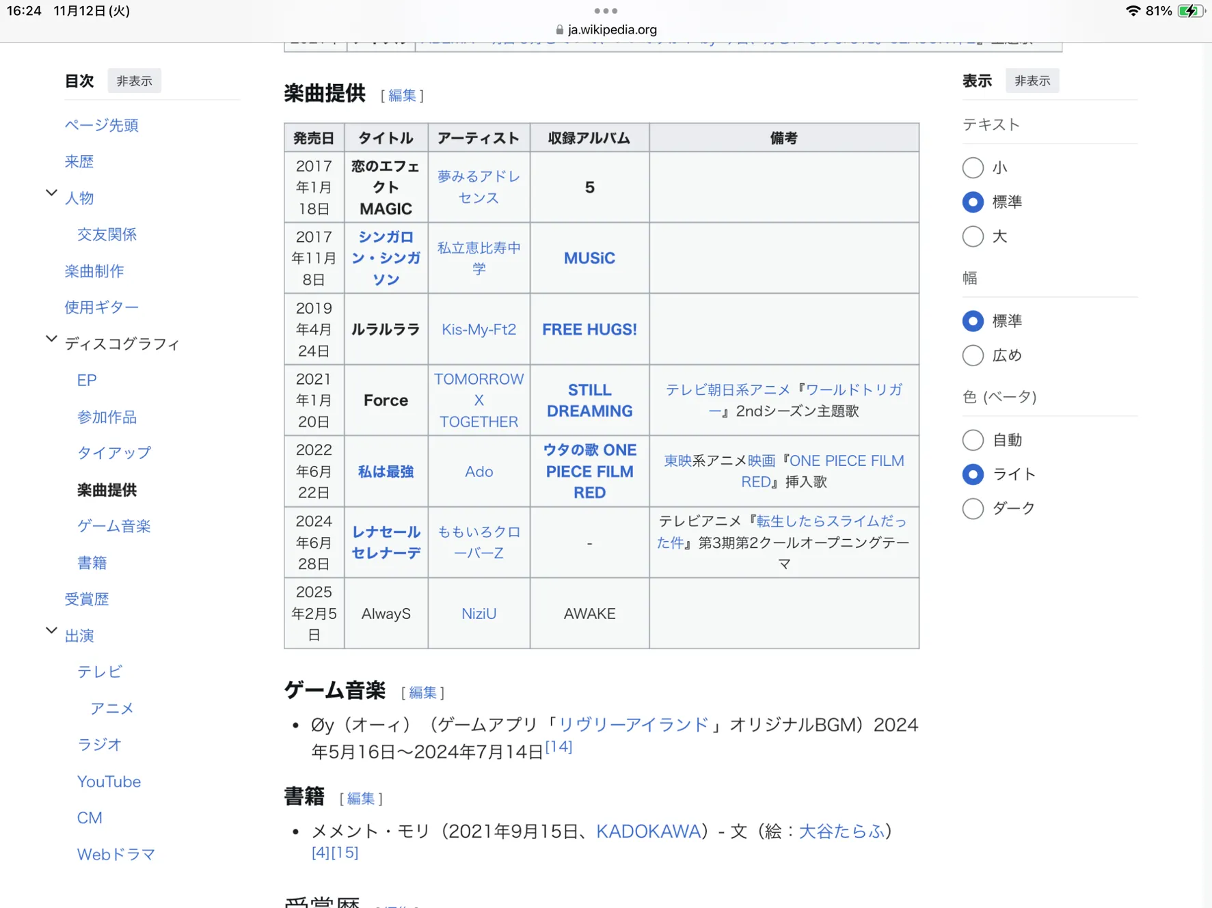
Task: Jump to タイアップ subsection
Action: point(114,453)
